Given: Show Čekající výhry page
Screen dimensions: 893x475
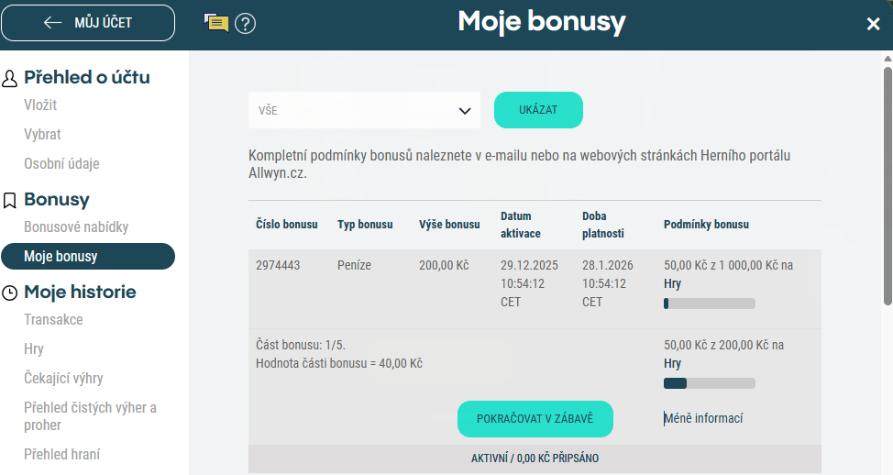Looking at the screenshot, I should click(63, 379).
